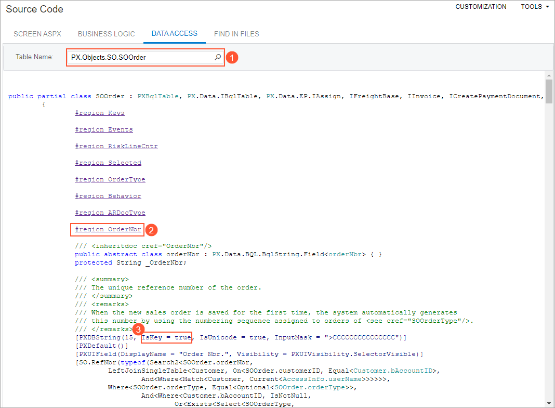
Task: Expand the #region Behavior section
Action: pos(108,196)
